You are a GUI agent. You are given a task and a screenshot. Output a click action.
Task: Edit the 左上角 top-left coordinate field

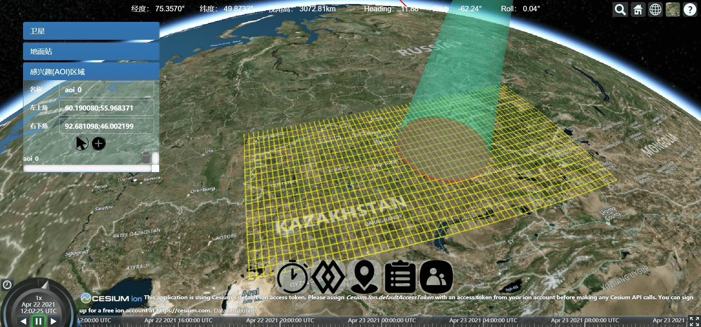click(x=107, y=108)
